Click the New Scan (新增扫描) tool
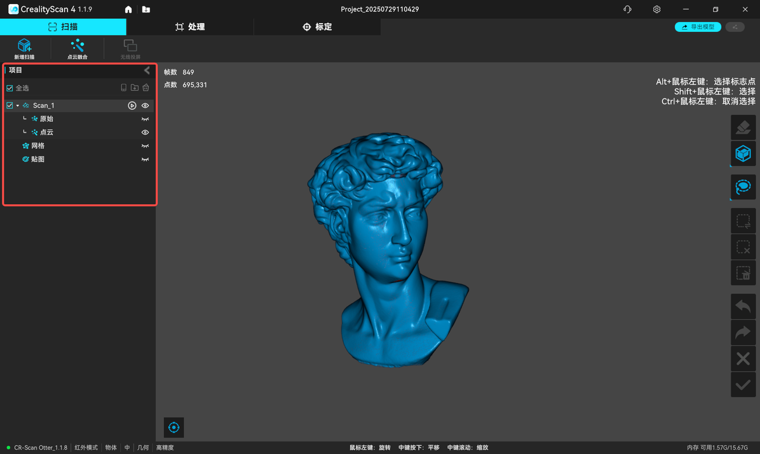Viewport: 760px width, 454px height. [x=24, y=49]
